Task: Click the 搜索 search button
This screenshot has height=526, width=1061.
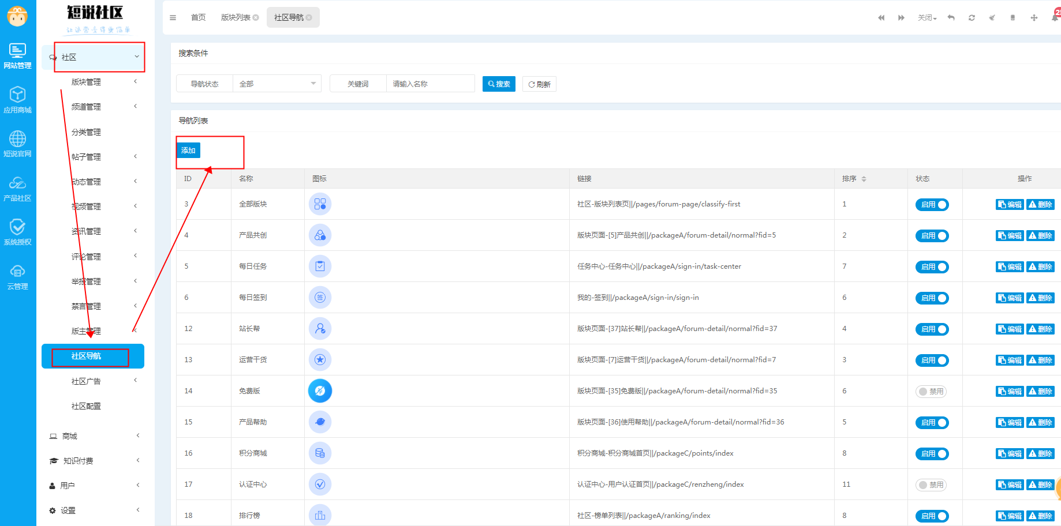Action: [499, 84]
